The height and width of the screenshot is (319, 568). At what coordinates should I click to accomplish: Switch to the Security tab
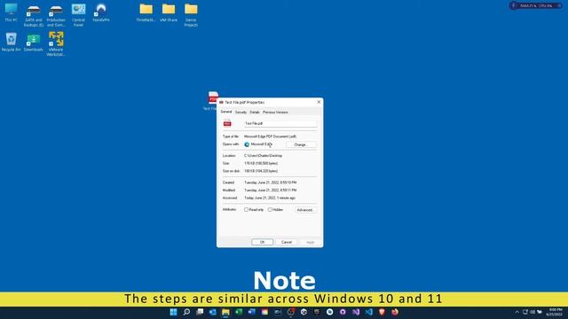click(x=241, y=113)
